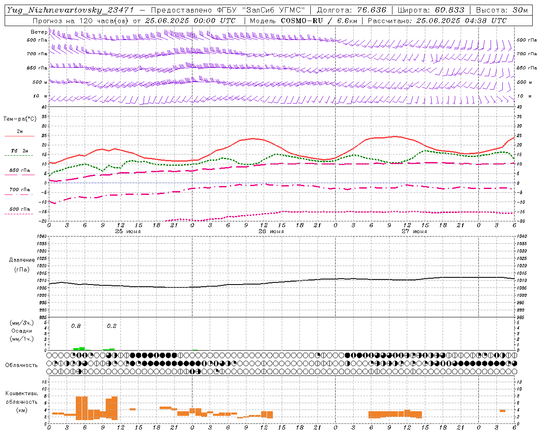This screenshot has height=431, width=539.
Task: Click the 10 м wind level label on left
Action: 40,96
